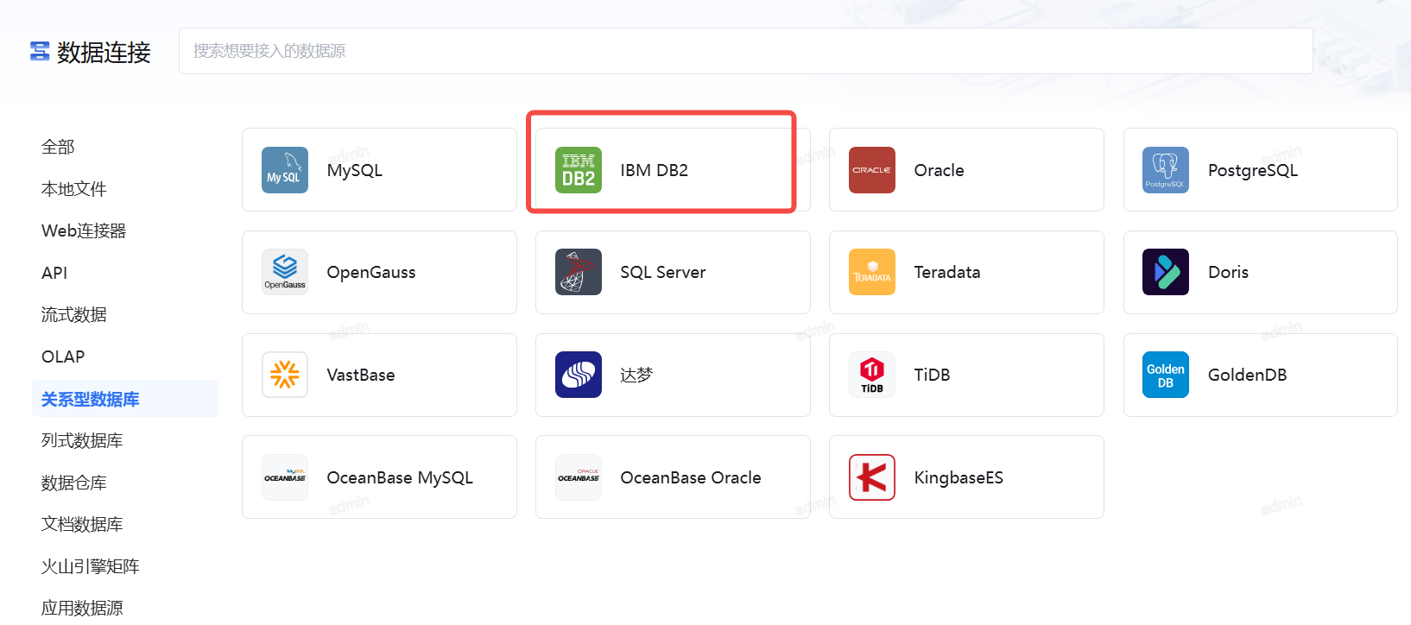1411x625 pixels.
Task: Select the OceanBase MySQL card label
Action: coord(400,477)
